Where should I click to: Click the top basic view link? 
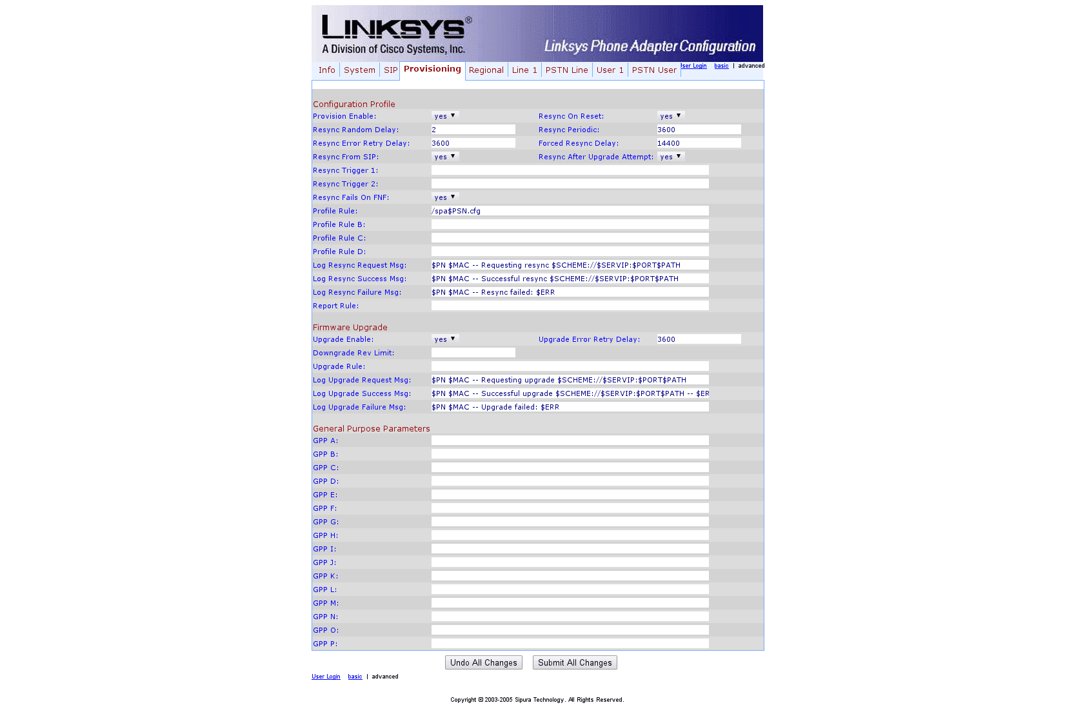pyautogui.click(x=721, y=66)
